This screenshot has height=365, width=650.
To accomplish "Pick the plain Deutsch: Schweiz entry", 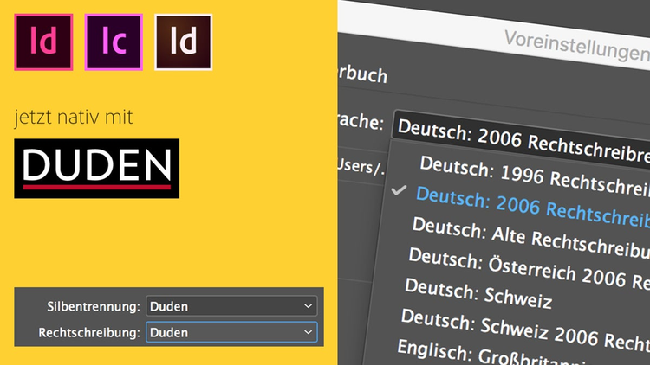I will click(478, 292).
